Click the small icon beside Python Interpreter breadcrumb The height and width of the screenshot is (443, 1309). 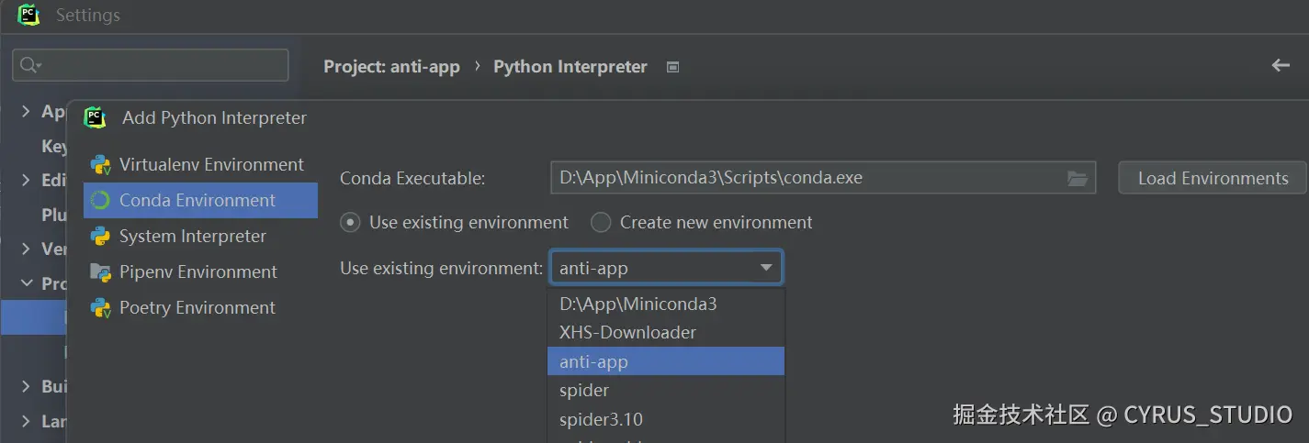pos(672,67)
